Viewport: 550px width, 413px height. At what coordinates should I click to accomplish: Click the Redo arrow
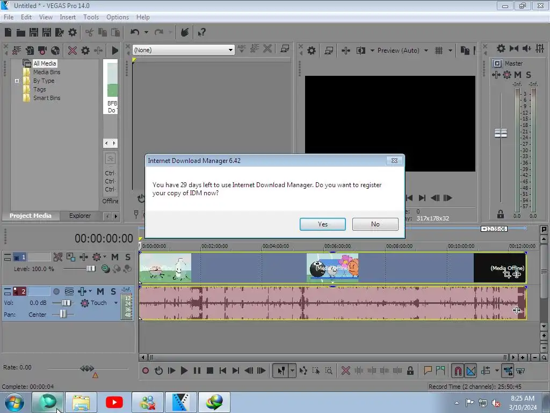pos(159,32)
